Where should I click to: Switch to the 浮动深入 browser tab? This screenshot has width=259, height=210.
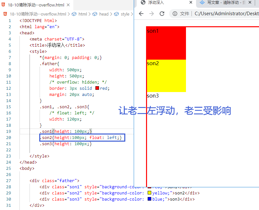pyautogui.click(x=166, y=3)
